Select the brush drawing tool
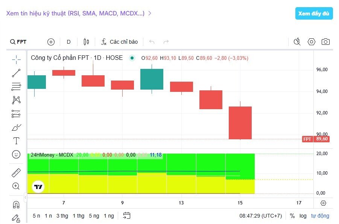 point(16,127)
